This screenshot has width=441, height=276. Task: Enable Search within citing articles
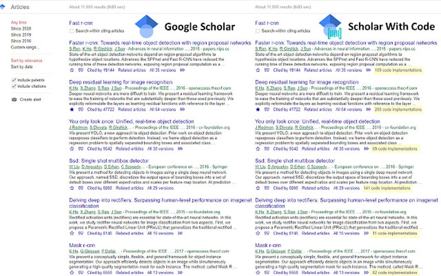(71, 31)
